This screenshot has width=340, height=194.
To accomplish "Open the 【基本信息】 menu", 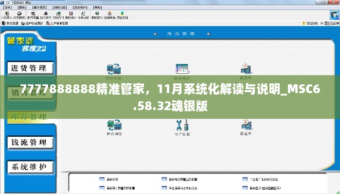I will pyautogui.click(x=39, y=8).
